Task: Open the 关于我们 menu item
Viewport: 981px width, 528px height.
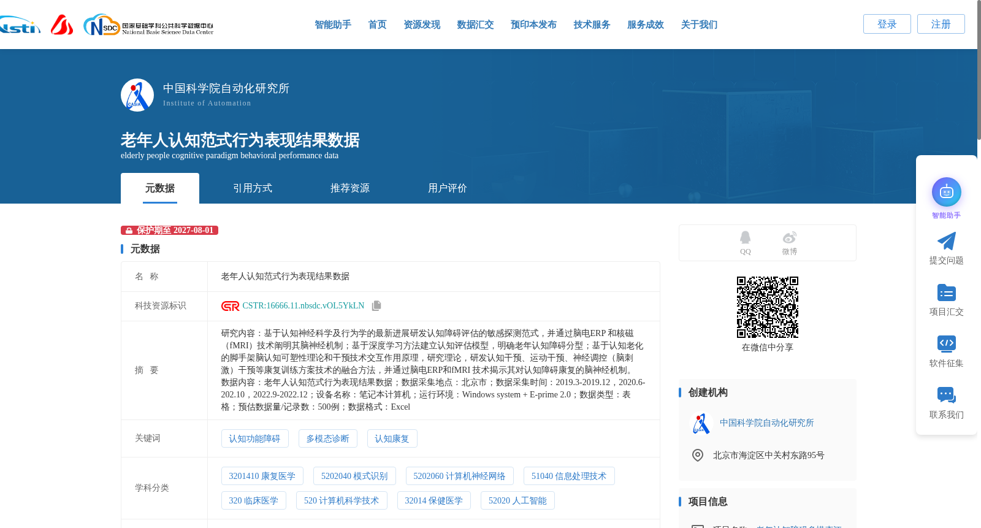Action: 699,25
